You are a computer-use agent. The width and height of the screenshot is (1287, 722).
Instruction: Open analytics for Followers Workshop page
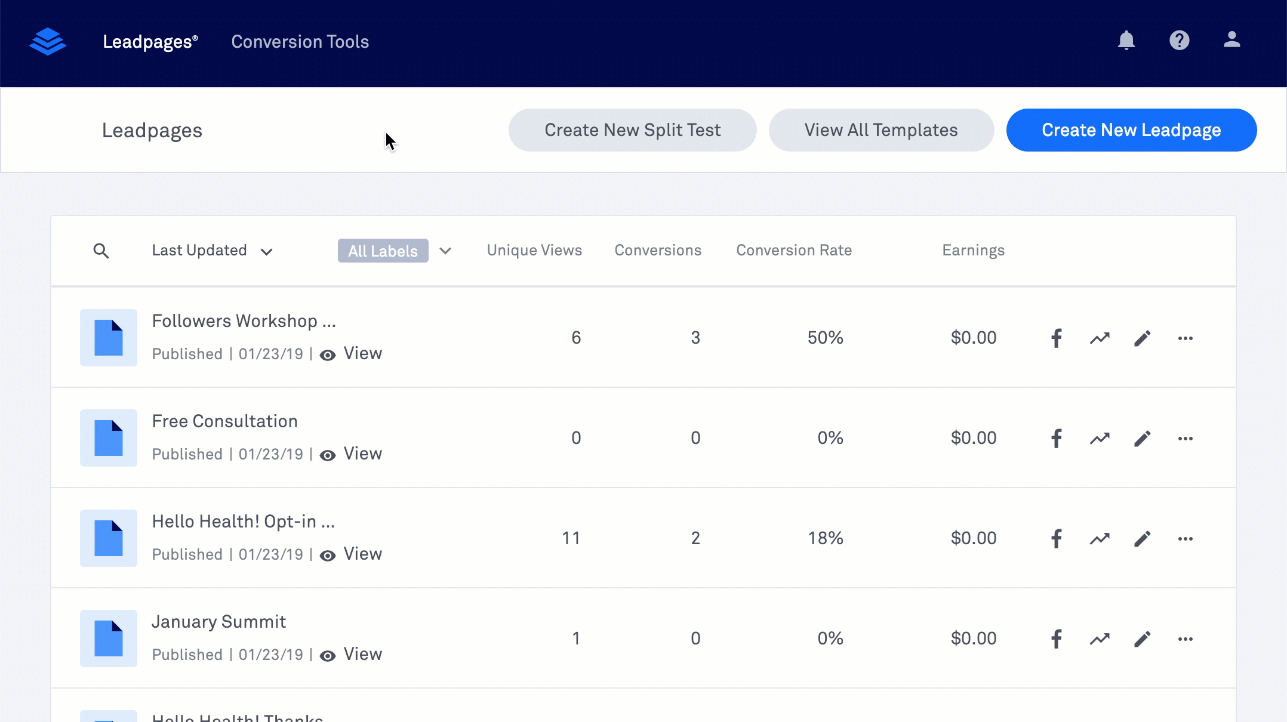[1100, 338]
